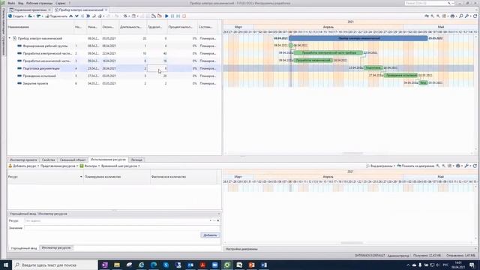Viewport: 480px width, 270px height.
Task: Open the Вид menu
Action: pyautogui.click(x=21, y=3)
